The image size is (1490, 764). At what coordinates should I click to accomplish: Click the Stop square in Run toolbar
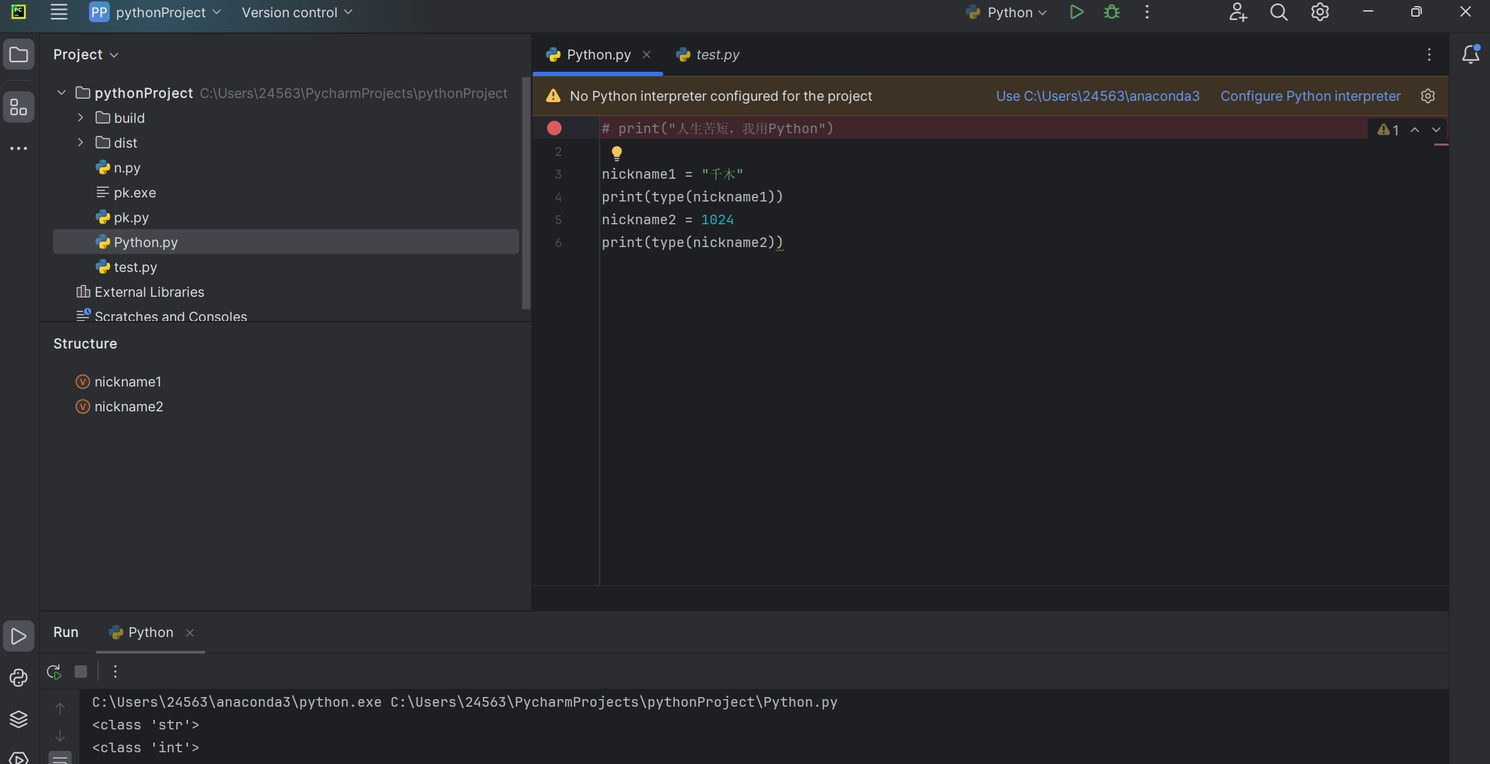[x=81, y=672]
